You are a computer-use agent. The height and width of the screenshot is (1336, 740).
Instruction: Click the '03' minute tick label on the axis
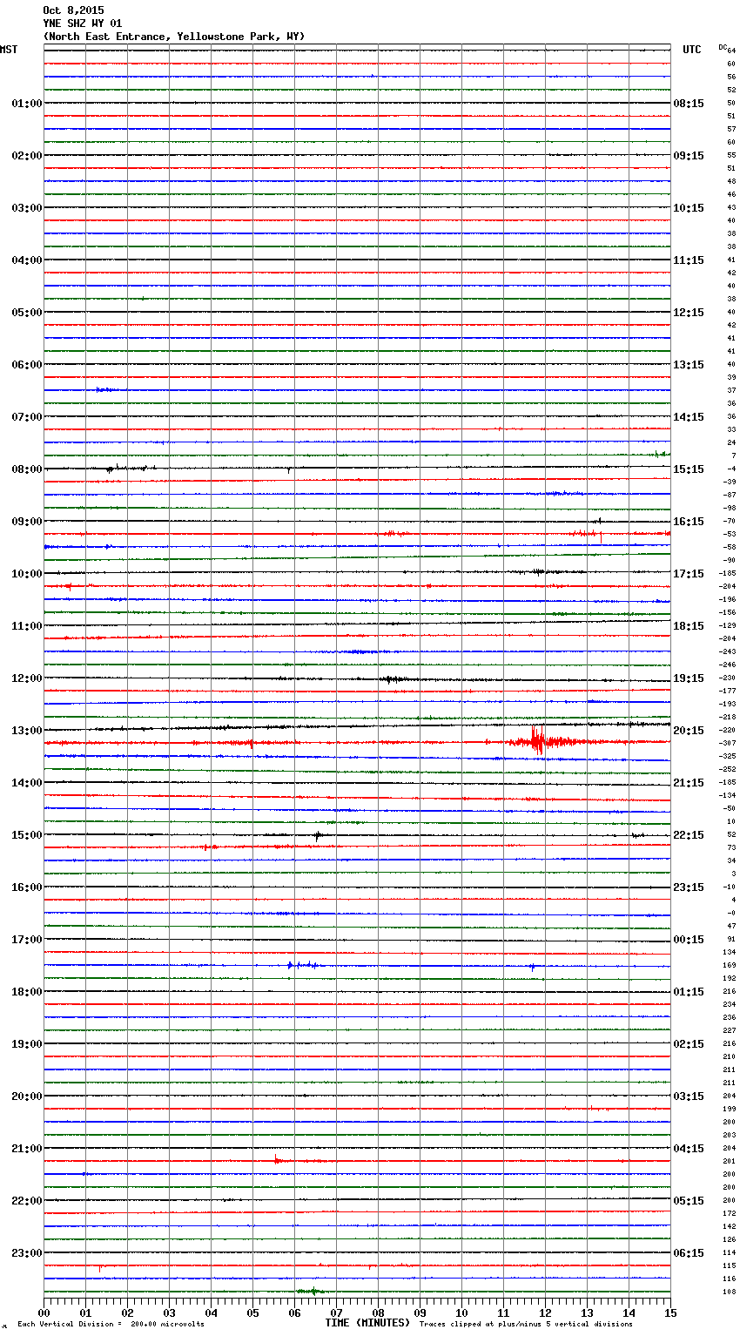(169, 1313)
